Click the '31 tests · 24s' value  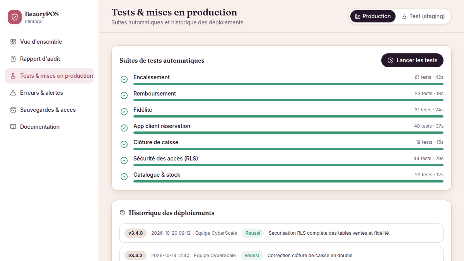click(x=429, y=110)
